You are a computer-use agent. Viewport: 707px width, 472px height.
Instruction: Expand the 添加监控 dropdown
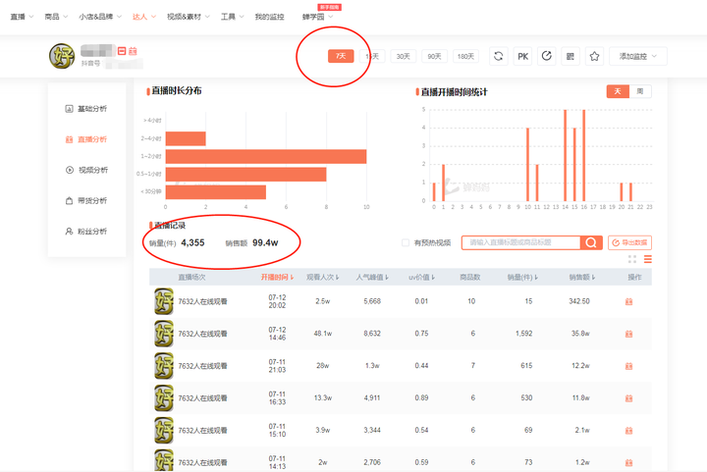(637, 56)
